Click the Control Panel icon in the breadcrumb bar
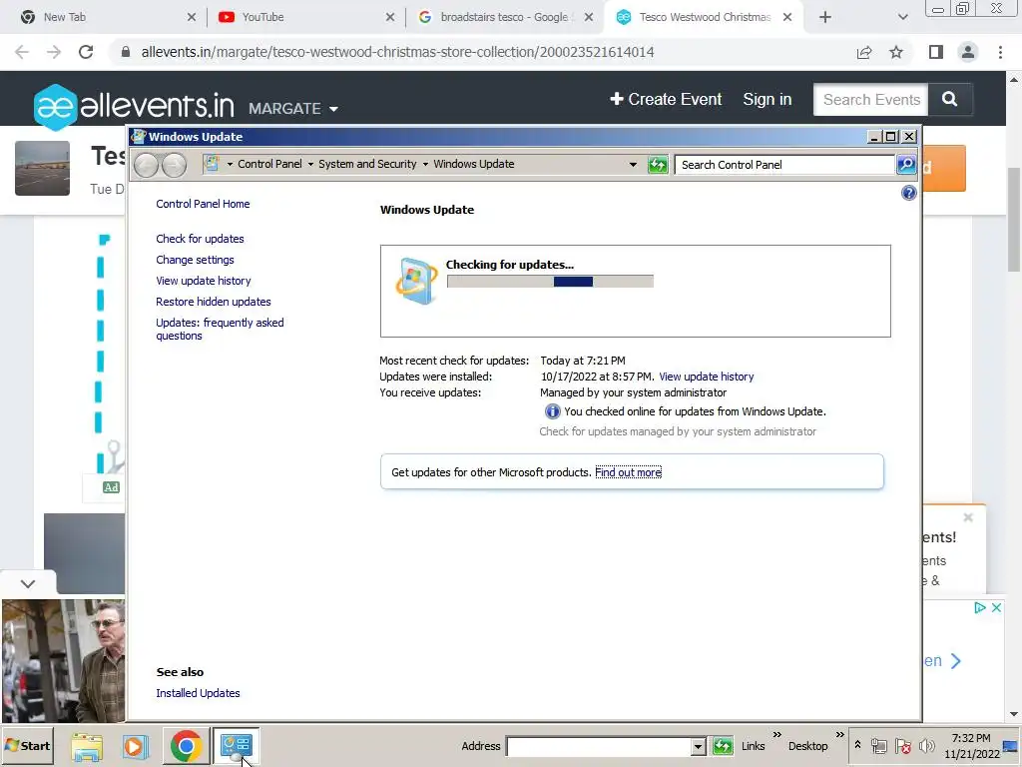Screen dimensions: 1022x767 (212, 163)
